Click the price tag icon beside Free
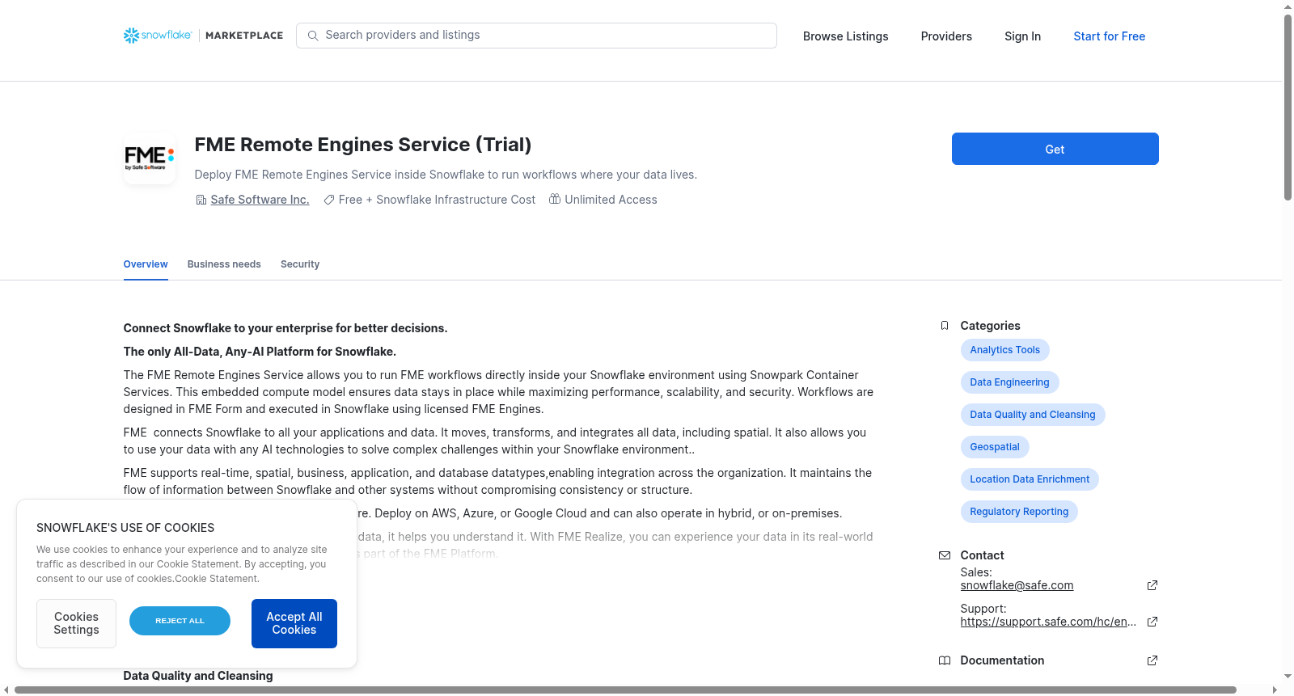The image size is (1294, 696). click(329, 200)
